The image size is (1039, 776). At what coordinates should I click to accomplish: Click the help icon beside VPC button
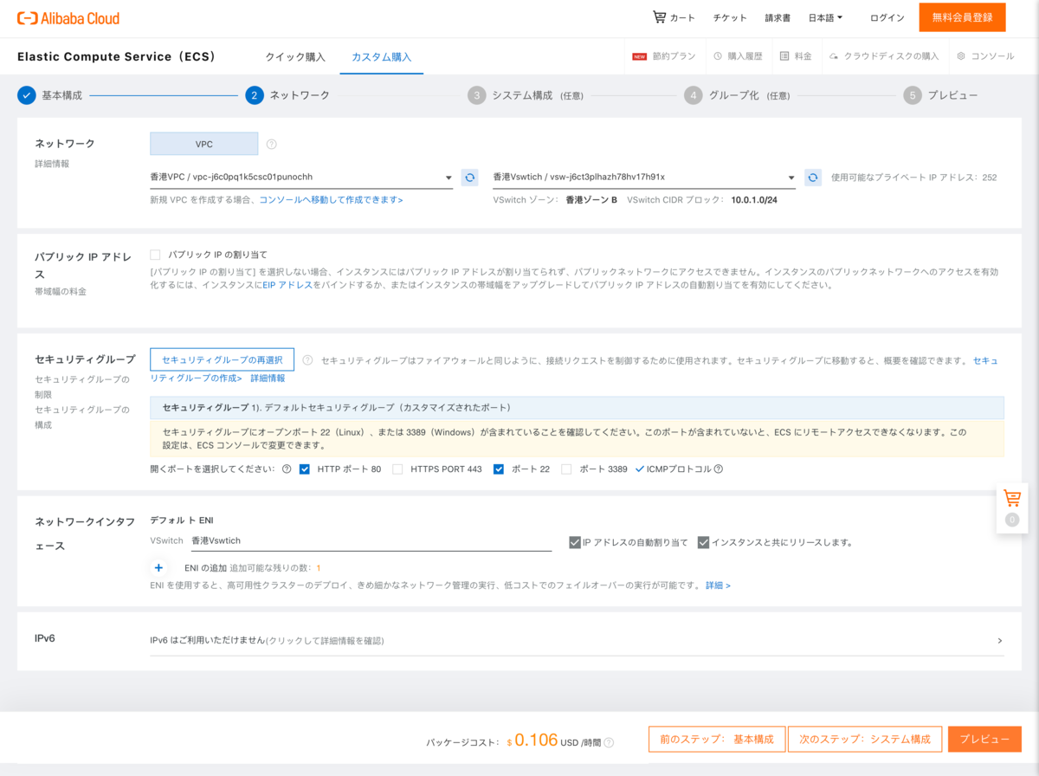[x=272, y=144]
